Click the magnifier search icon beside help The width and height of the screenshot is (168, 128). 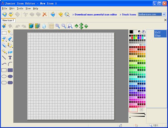coord(67,15)
